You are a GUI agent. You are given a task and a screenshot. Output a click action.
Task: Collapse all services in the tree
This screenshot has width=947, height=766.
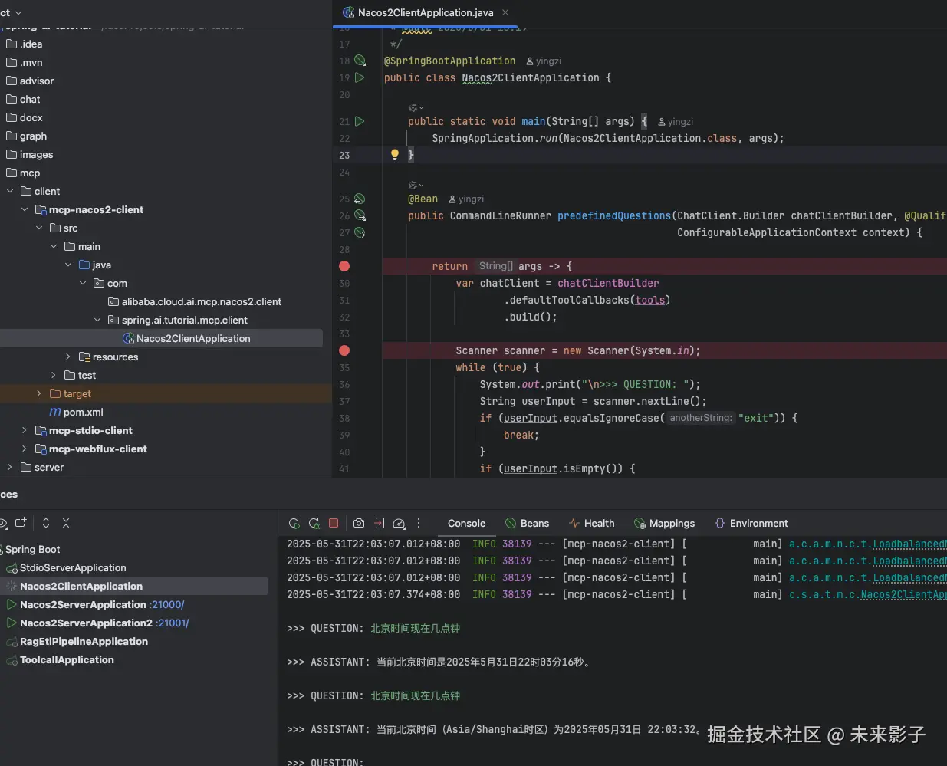tap(66, 523)
